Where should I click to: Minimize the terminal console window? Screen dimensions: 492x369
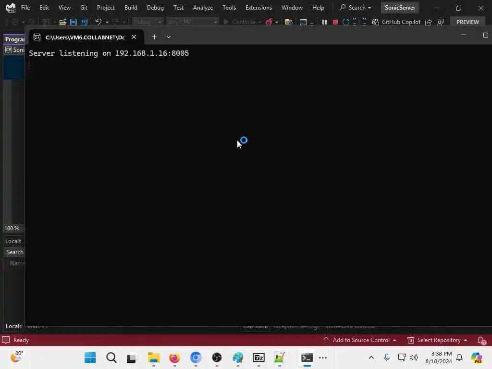(464, 35)
